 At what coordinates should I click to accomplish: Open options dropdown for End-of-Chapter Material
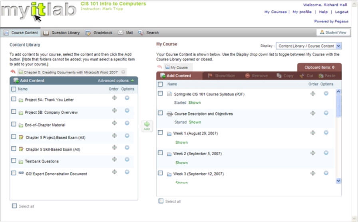coord(127,123)
